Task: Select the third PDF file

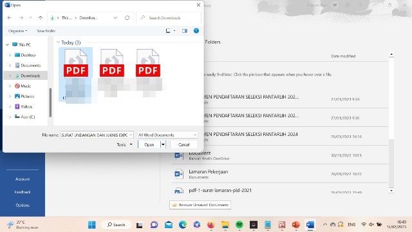Action: [x=148, y=72]
